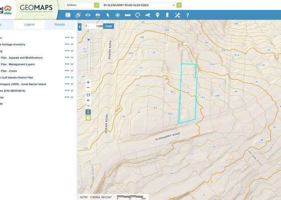This screenshot has width=281, height=200.
Task: Click the highlighted parcel number 85
Action: click(187, 92)
